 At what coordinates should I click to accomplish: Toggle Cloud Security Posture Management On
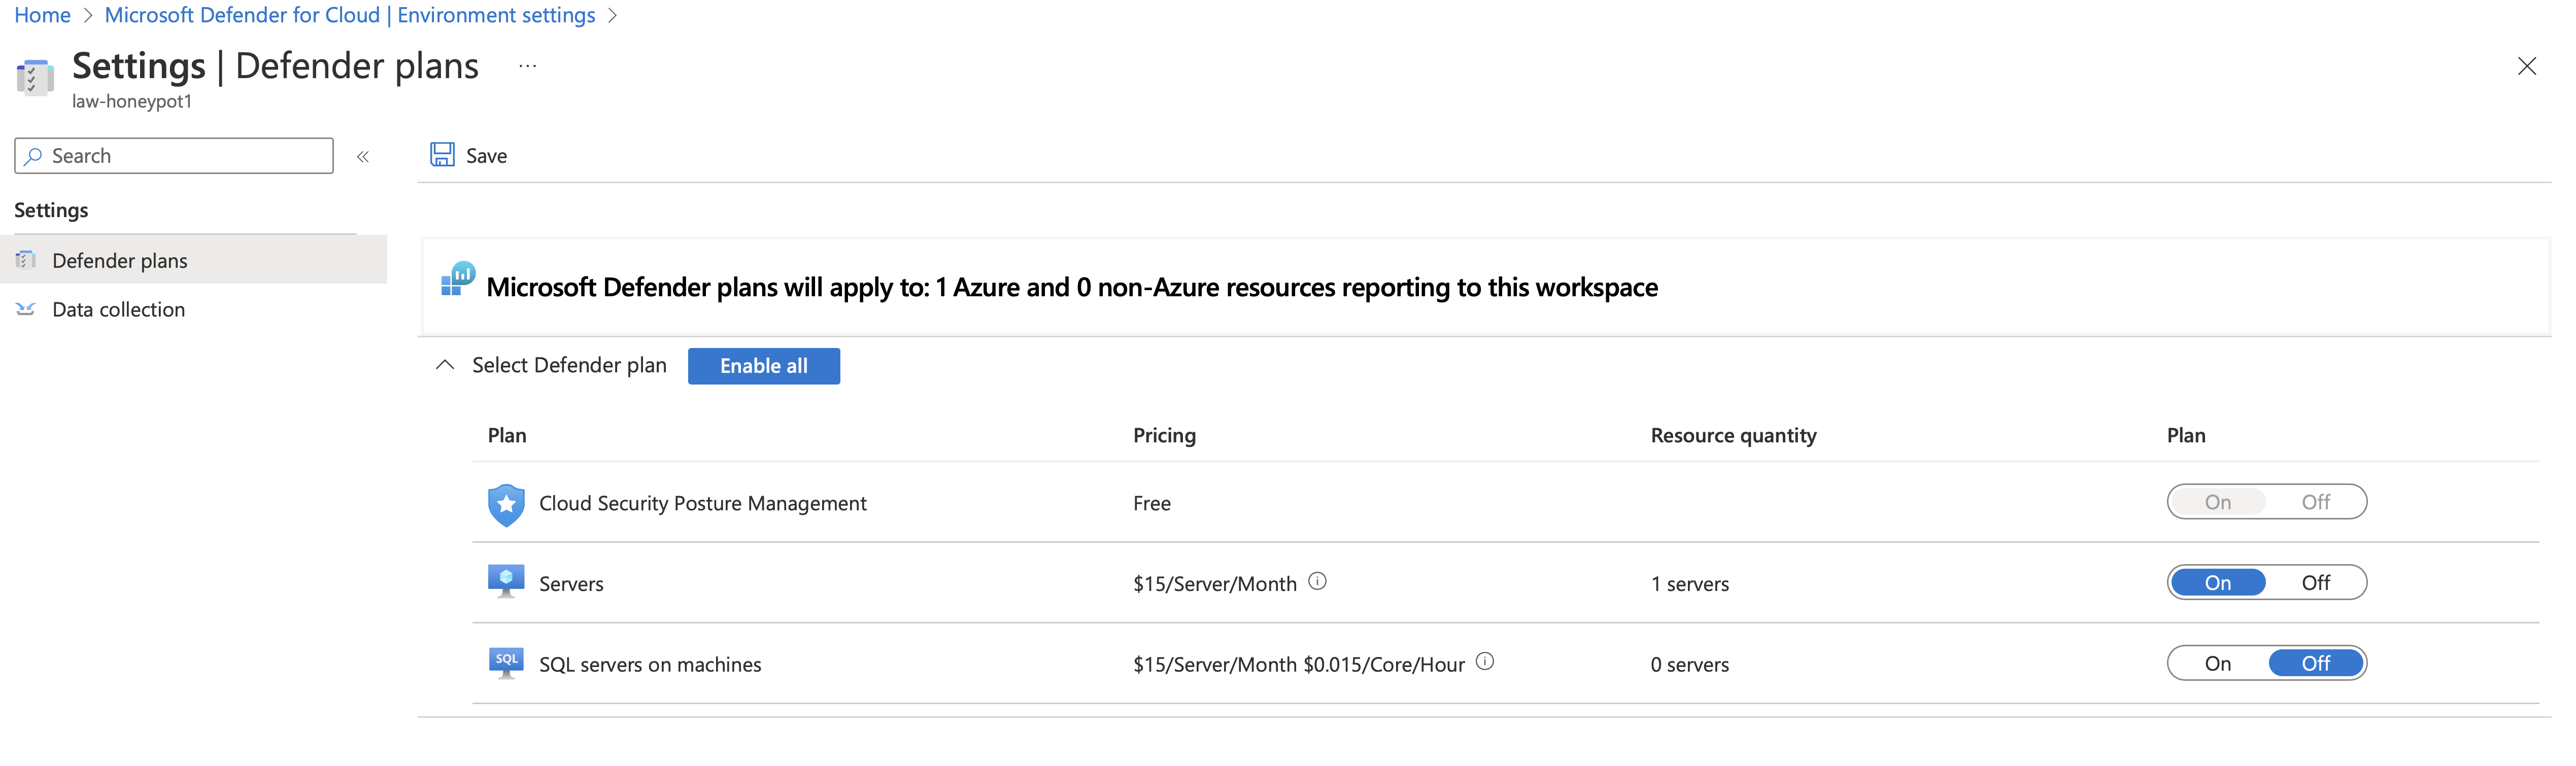pyautogui.click(x=2217, y=502)
